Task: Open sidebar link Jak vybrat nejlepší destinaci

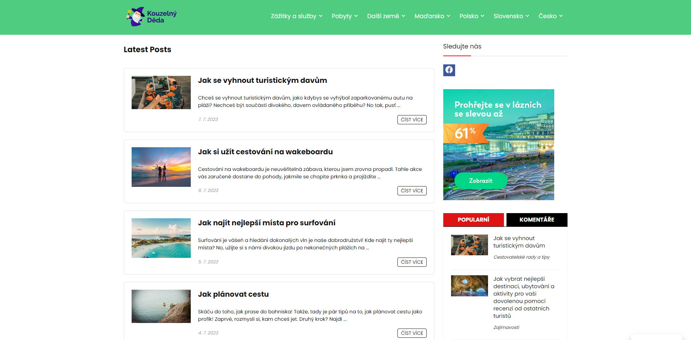Action: click(x=524, y=297)
